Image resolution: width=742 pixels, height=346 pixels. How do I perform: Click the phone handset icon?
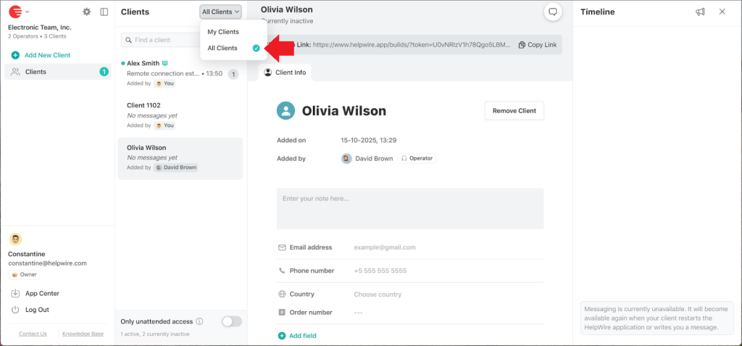[282, 271]
